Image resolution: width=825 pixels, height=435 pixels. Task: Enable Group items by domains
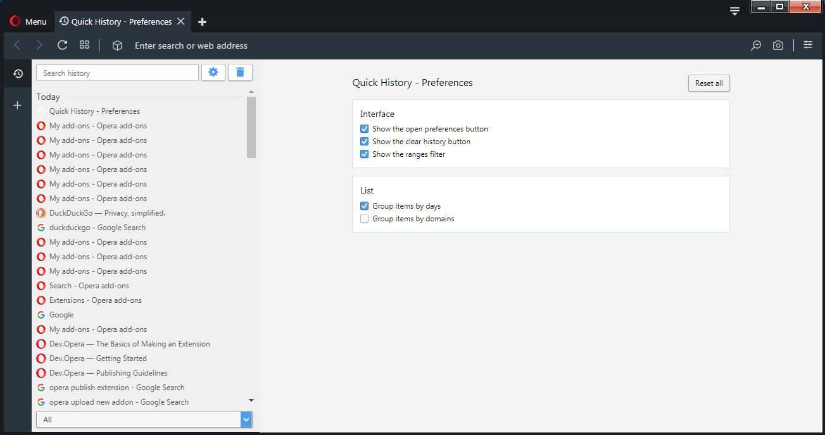pos(364,219)
